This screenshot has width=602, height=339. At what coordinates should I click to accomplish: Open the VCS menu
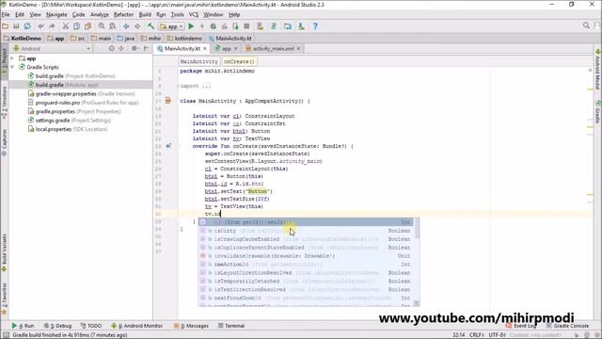point(194,15)
